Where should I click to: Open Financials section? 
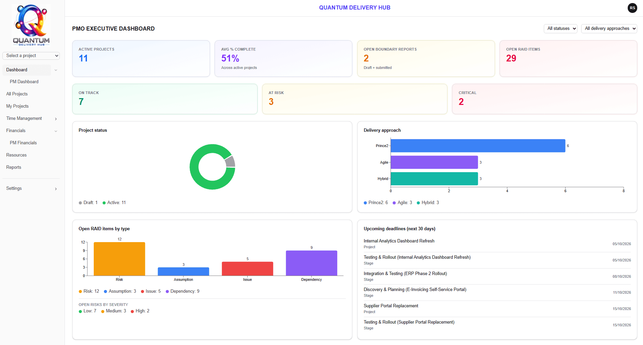(x=16, y=131)
